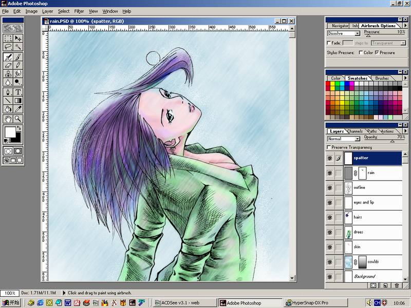Open the File menu
The height and width of the screenshot is (308, 411).
(x=5, y=11)
